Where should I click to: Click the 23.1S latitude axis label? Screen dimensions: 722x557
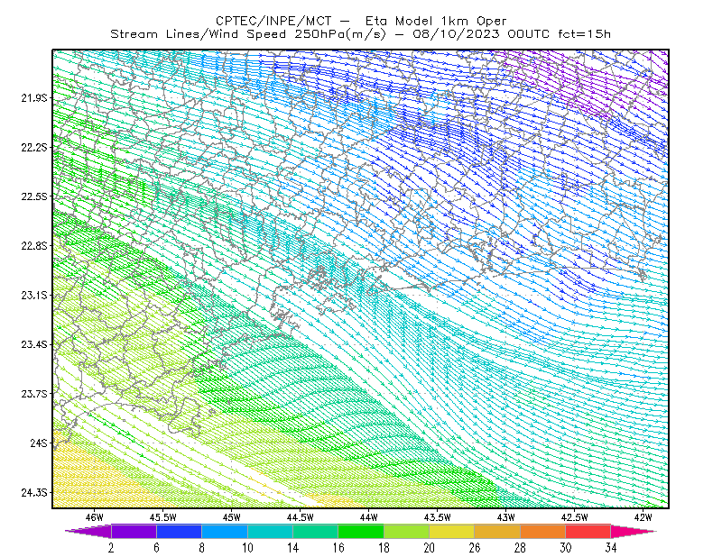coord(34,296)
